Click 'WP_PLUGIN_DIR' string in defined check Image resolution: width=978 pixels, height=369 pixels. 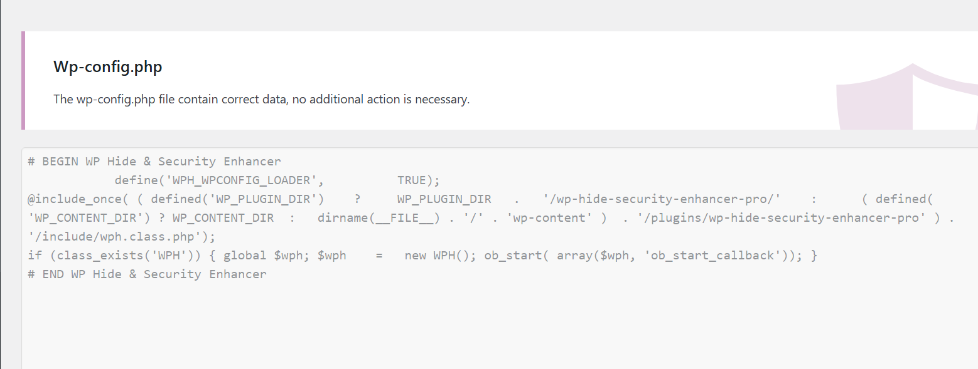click(266, 199)
